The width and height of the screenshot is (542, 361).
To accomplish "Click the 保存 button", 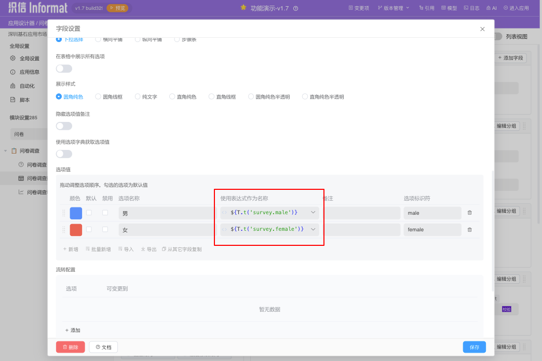I will 474,347.
